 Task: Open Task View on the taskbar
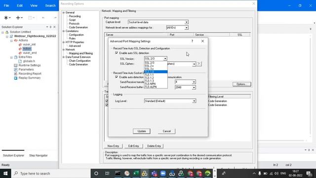[x=107, y=174]
